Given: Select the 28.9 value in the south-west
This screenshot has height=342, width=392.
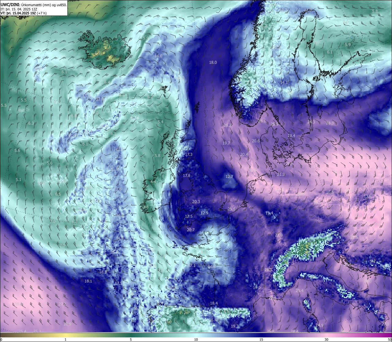Looking at the screenshot, I should coord(67,324).
